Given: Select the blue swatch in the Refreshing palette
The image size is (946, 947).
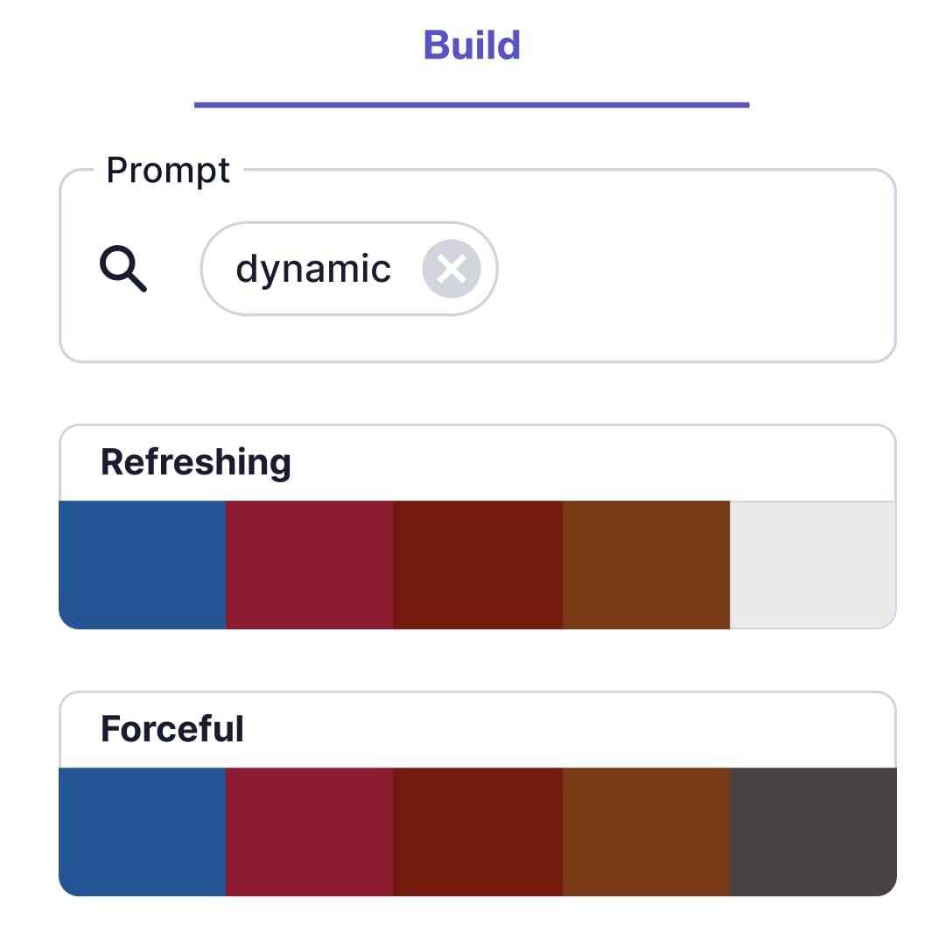Looking at the screenshot, I should [x=140, y=564].
